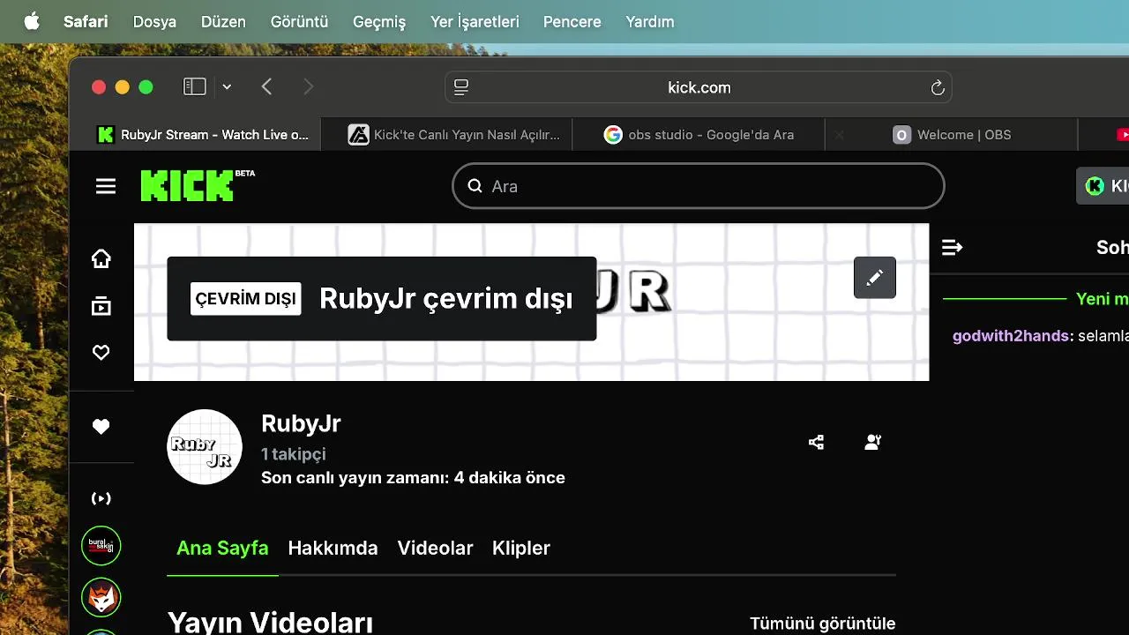The image size is (1129, 635).
Task: Open the Yardım menu
Action: [x=649, y=21]
